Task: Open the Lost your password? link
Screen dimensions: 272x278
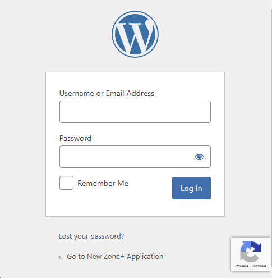Action: (91, 236)
